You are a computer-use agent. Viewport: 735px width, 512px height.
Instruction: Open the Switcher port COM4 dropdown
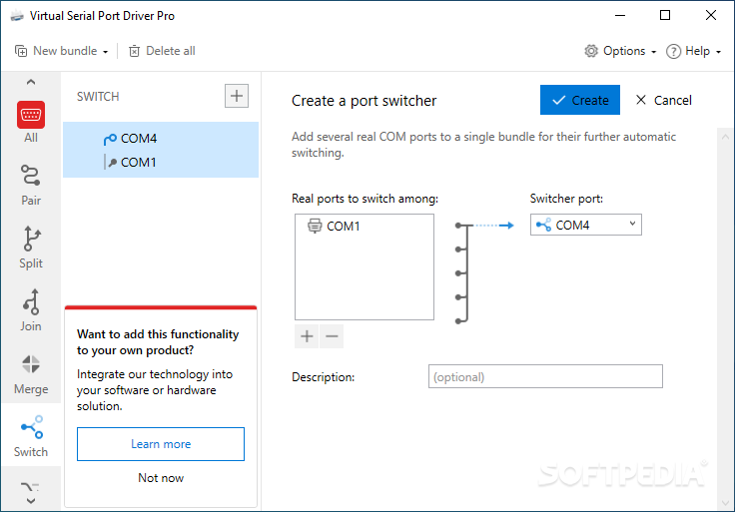pyautogui.click(x=585, y=225)
